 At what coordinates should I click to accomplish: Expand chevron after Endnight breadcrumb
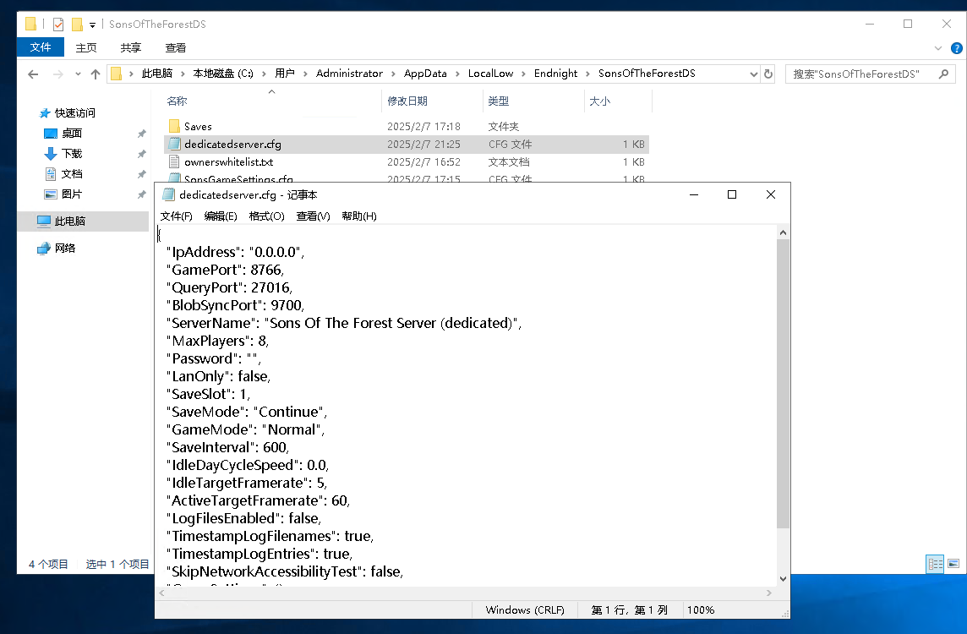coord(589,74)
